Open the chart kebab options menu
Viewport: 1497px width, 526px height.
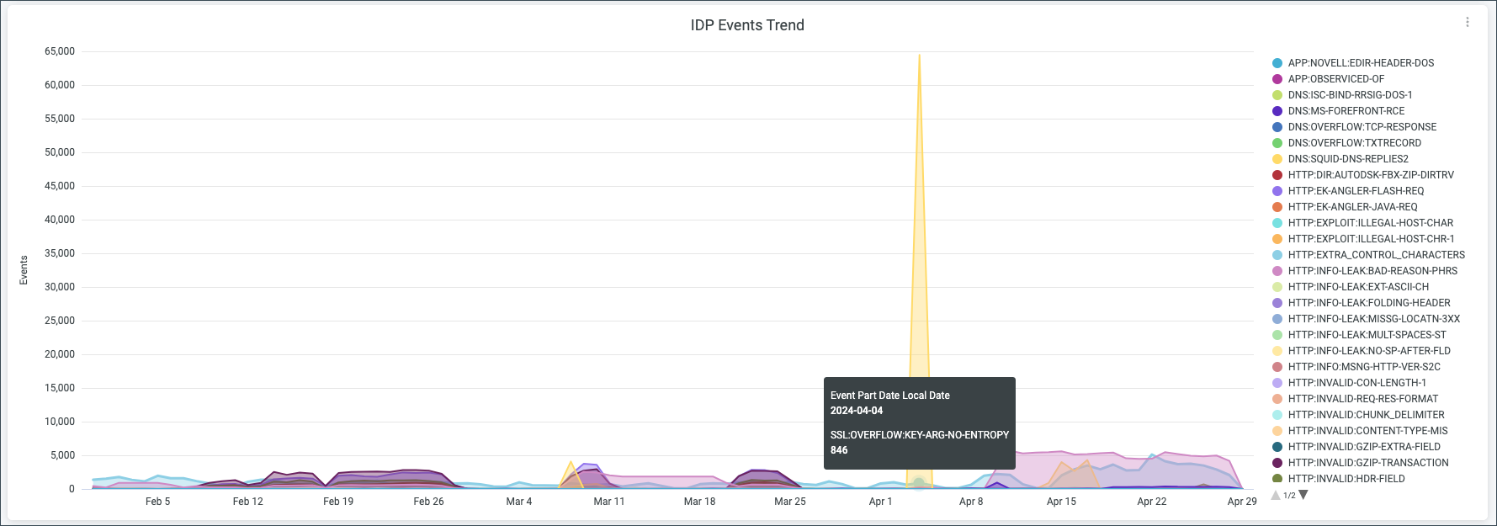(1468, 22)
